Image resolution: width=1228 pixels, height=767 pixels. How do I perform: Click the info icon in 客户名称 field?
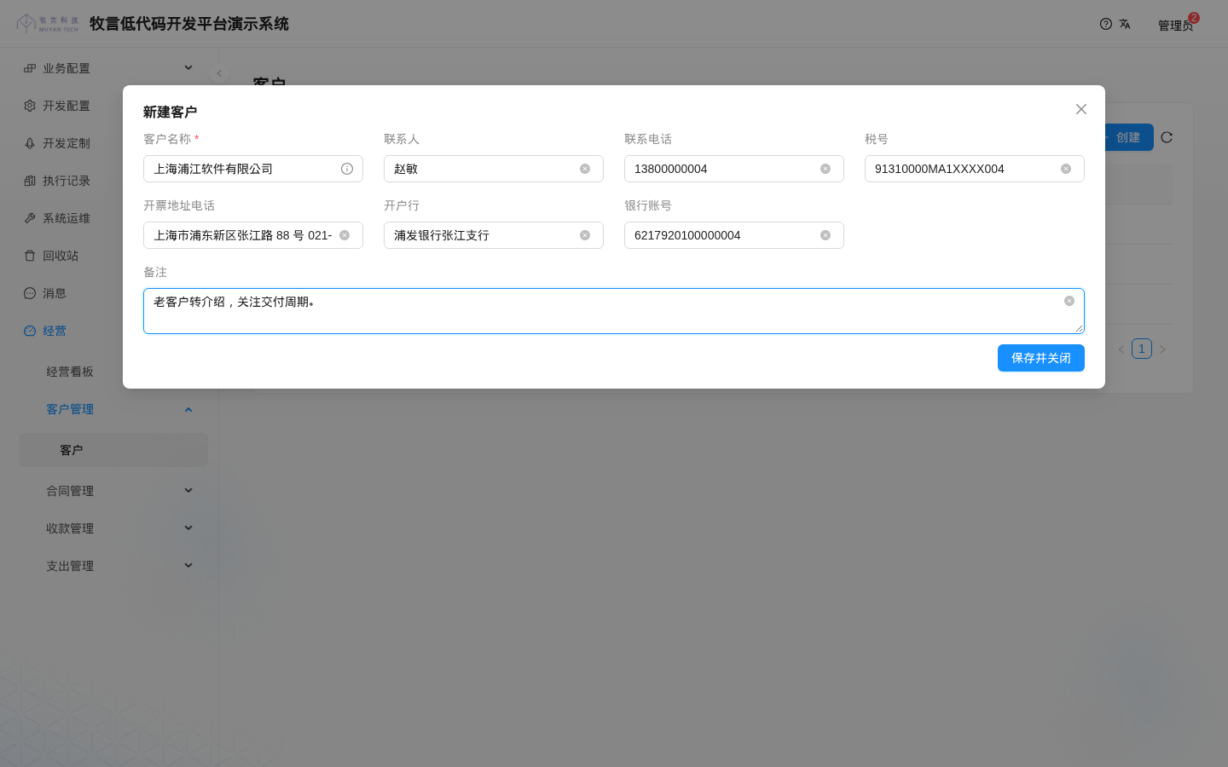[x=347, y=169]
